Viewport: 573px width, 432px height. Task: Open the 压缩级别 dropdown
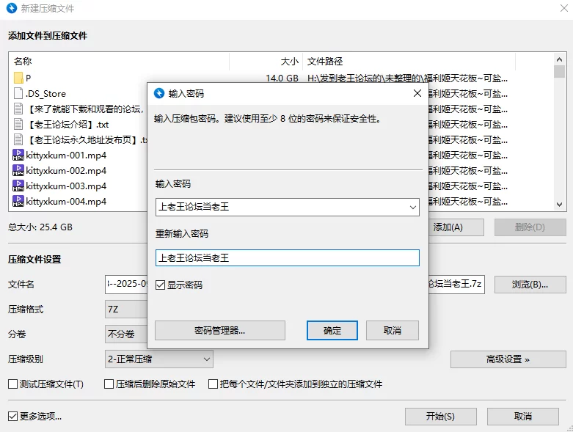159,359
